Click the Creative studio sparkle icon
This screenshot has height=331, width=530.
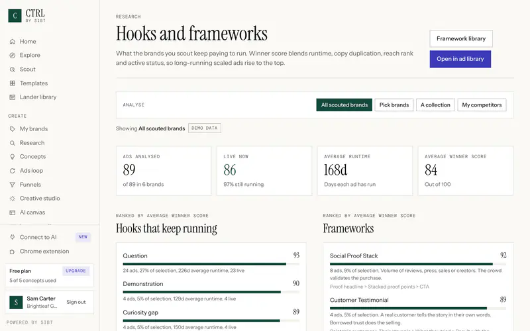[13, 199]
